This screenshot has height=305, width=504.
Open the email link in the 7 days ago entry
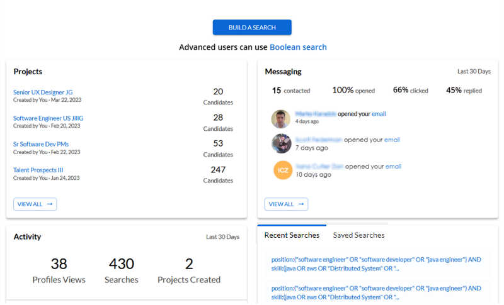coord(392,140)
